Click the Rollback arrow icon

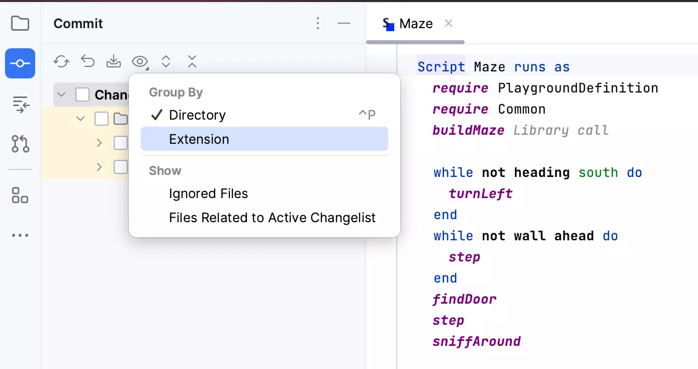[x=88, y=62]
